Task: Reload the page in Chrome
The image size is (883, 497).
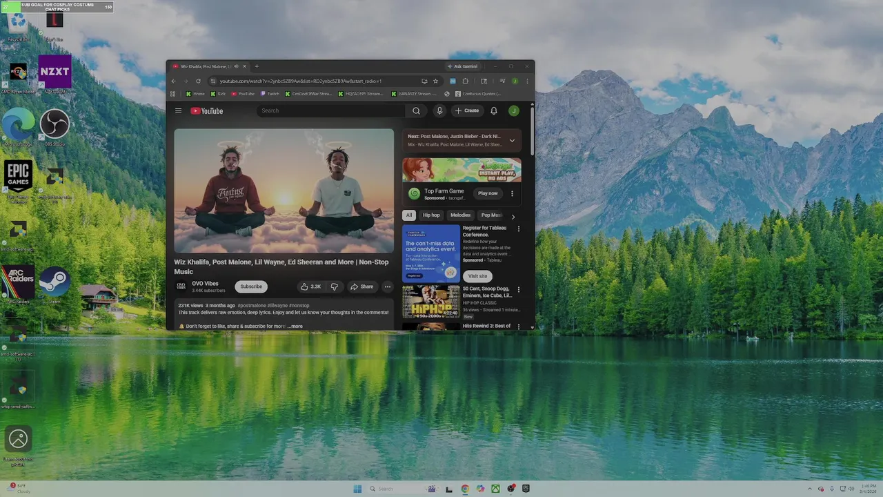Action: coord(198,81)
